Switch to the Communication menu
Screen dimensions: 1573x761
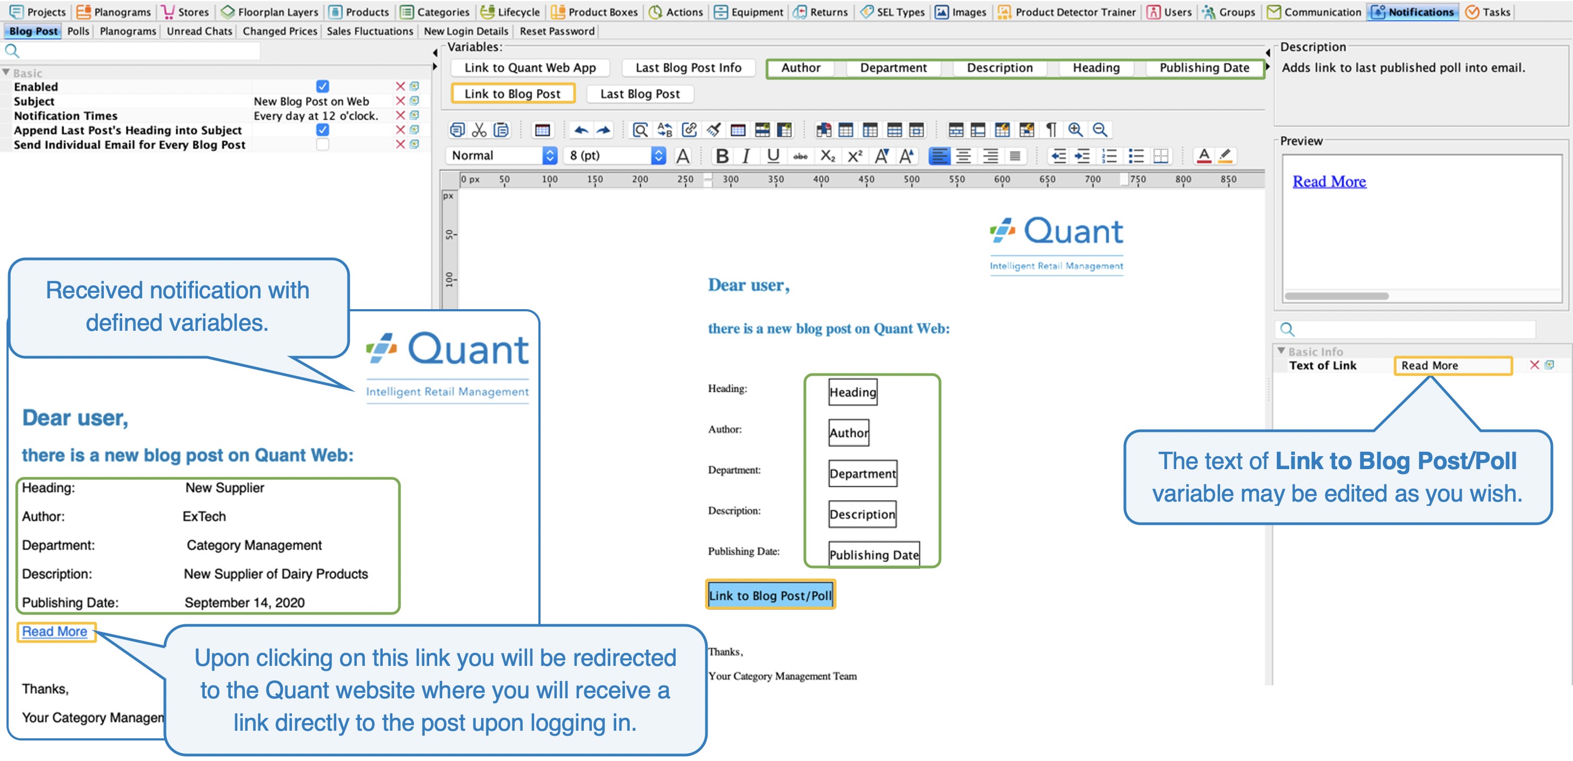click(1315, 11)
